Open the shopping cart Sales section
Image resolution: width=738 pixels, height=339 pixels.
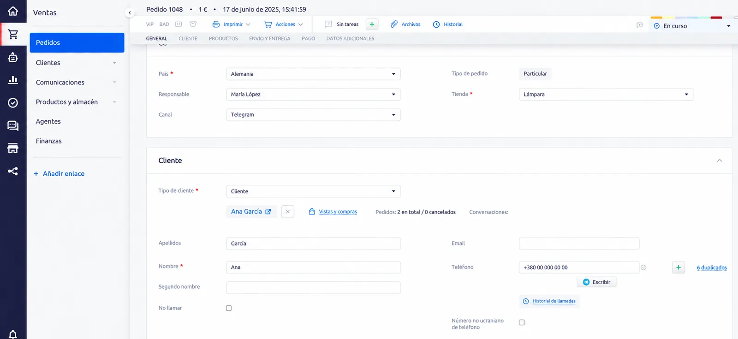[13, 34]
